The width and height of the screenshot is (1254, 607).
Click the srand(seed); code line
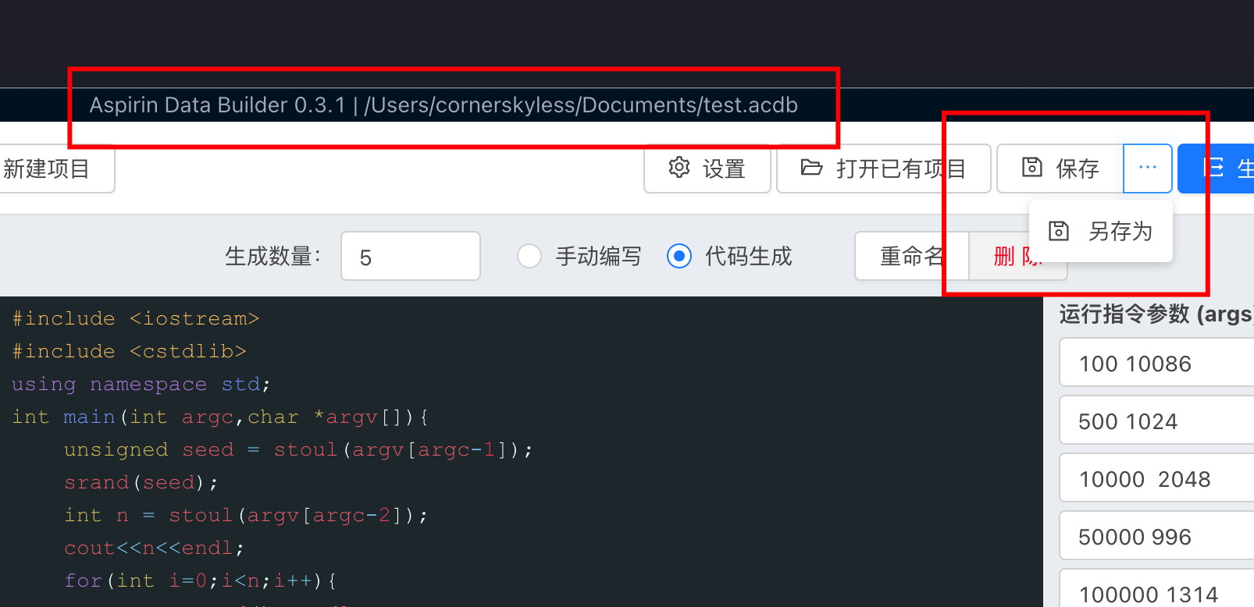click(141, 482)
